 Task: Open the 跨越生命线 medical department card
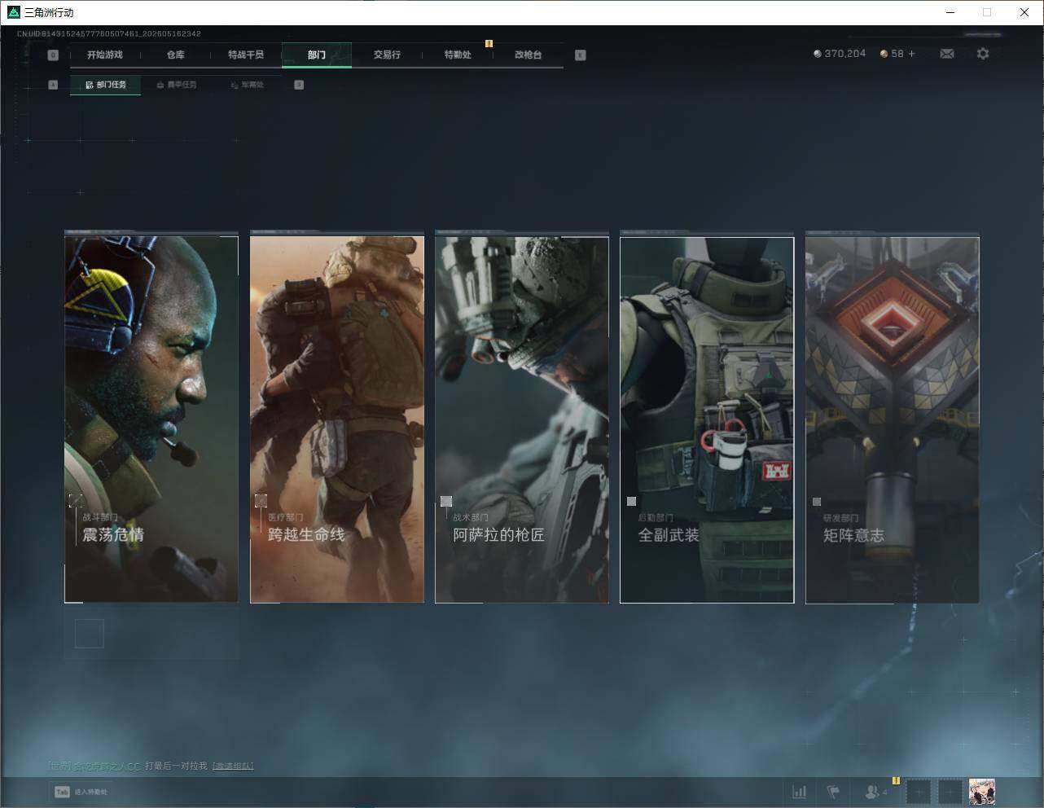[x=337, y=419]
